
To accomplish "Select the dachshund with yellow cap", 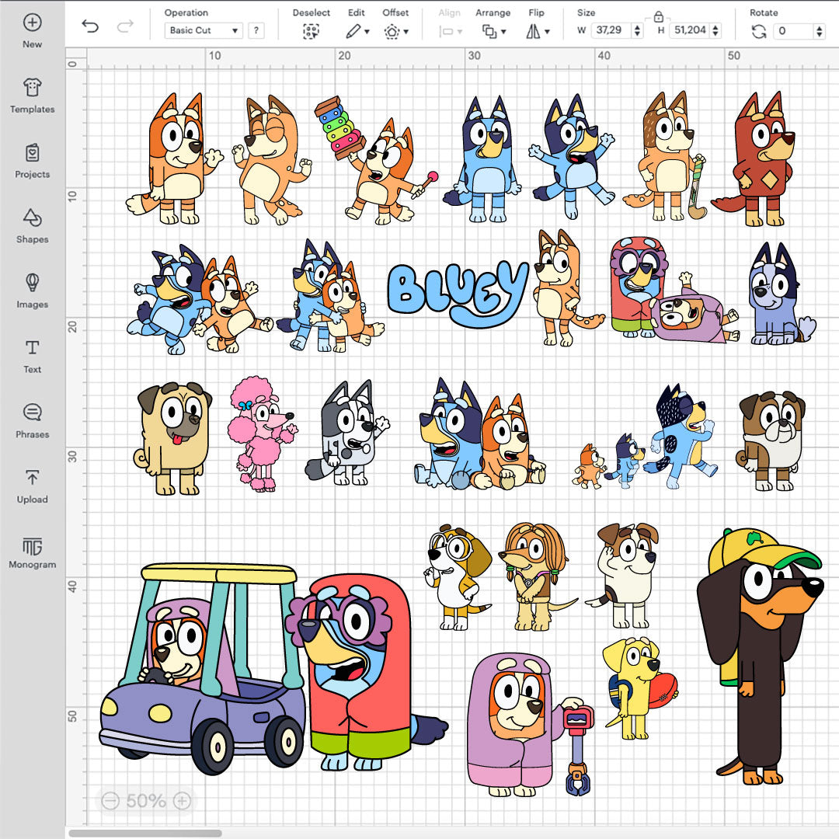I will pos(760,657).
